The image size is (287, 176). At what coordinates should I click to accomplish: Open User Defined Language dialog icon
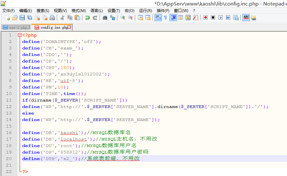pyautogui.click(x=181, y=18)
